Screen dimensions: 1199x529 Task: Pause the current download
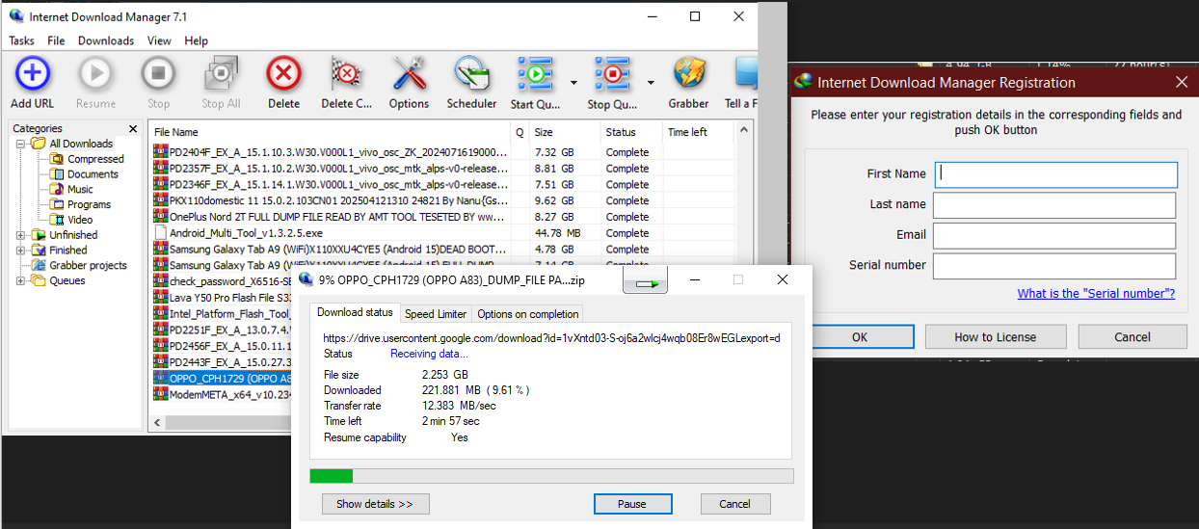pyautogui.click(x=632, y=504)
